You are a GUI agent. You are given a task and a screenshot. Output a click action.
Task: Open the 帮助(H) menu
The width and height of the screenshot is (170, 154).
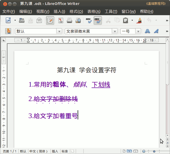(147, 12)
